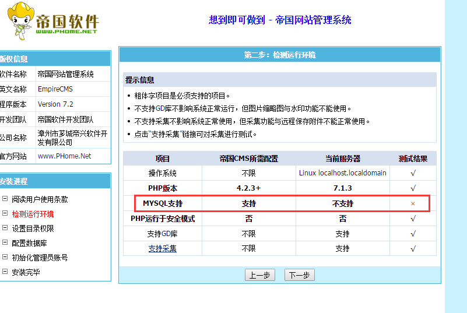
Task: Click the 操作系统 row label
Action: point(162,173)
